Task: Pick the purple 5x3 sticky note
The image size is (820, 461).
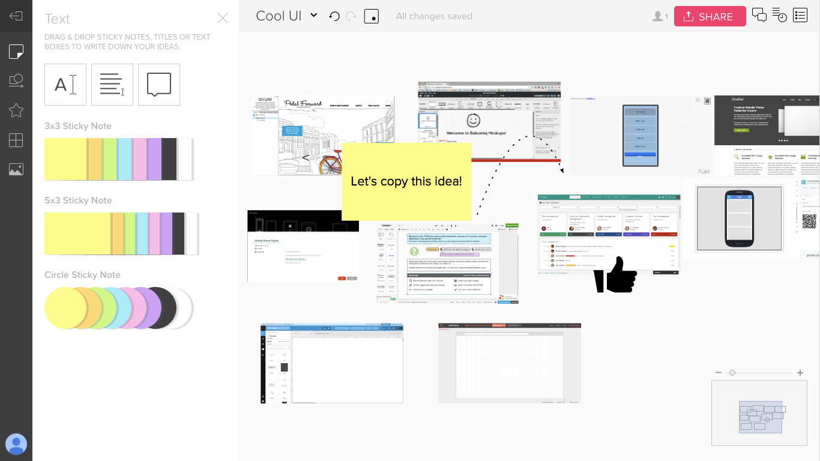Action: coord(166,234)
